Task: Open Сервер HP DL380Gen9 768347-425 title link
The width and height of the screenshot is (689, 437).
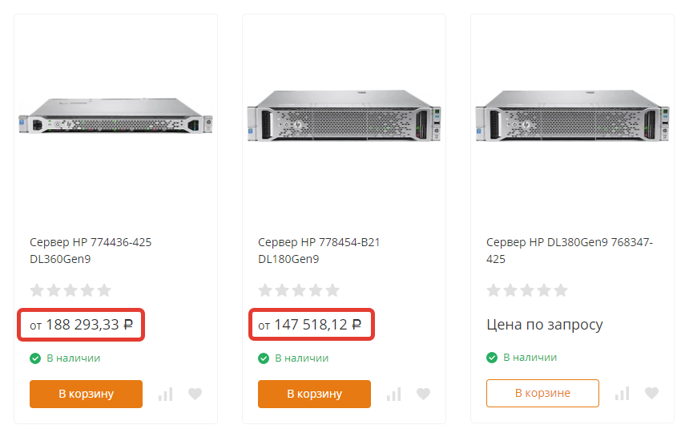Action: [570, 250]
